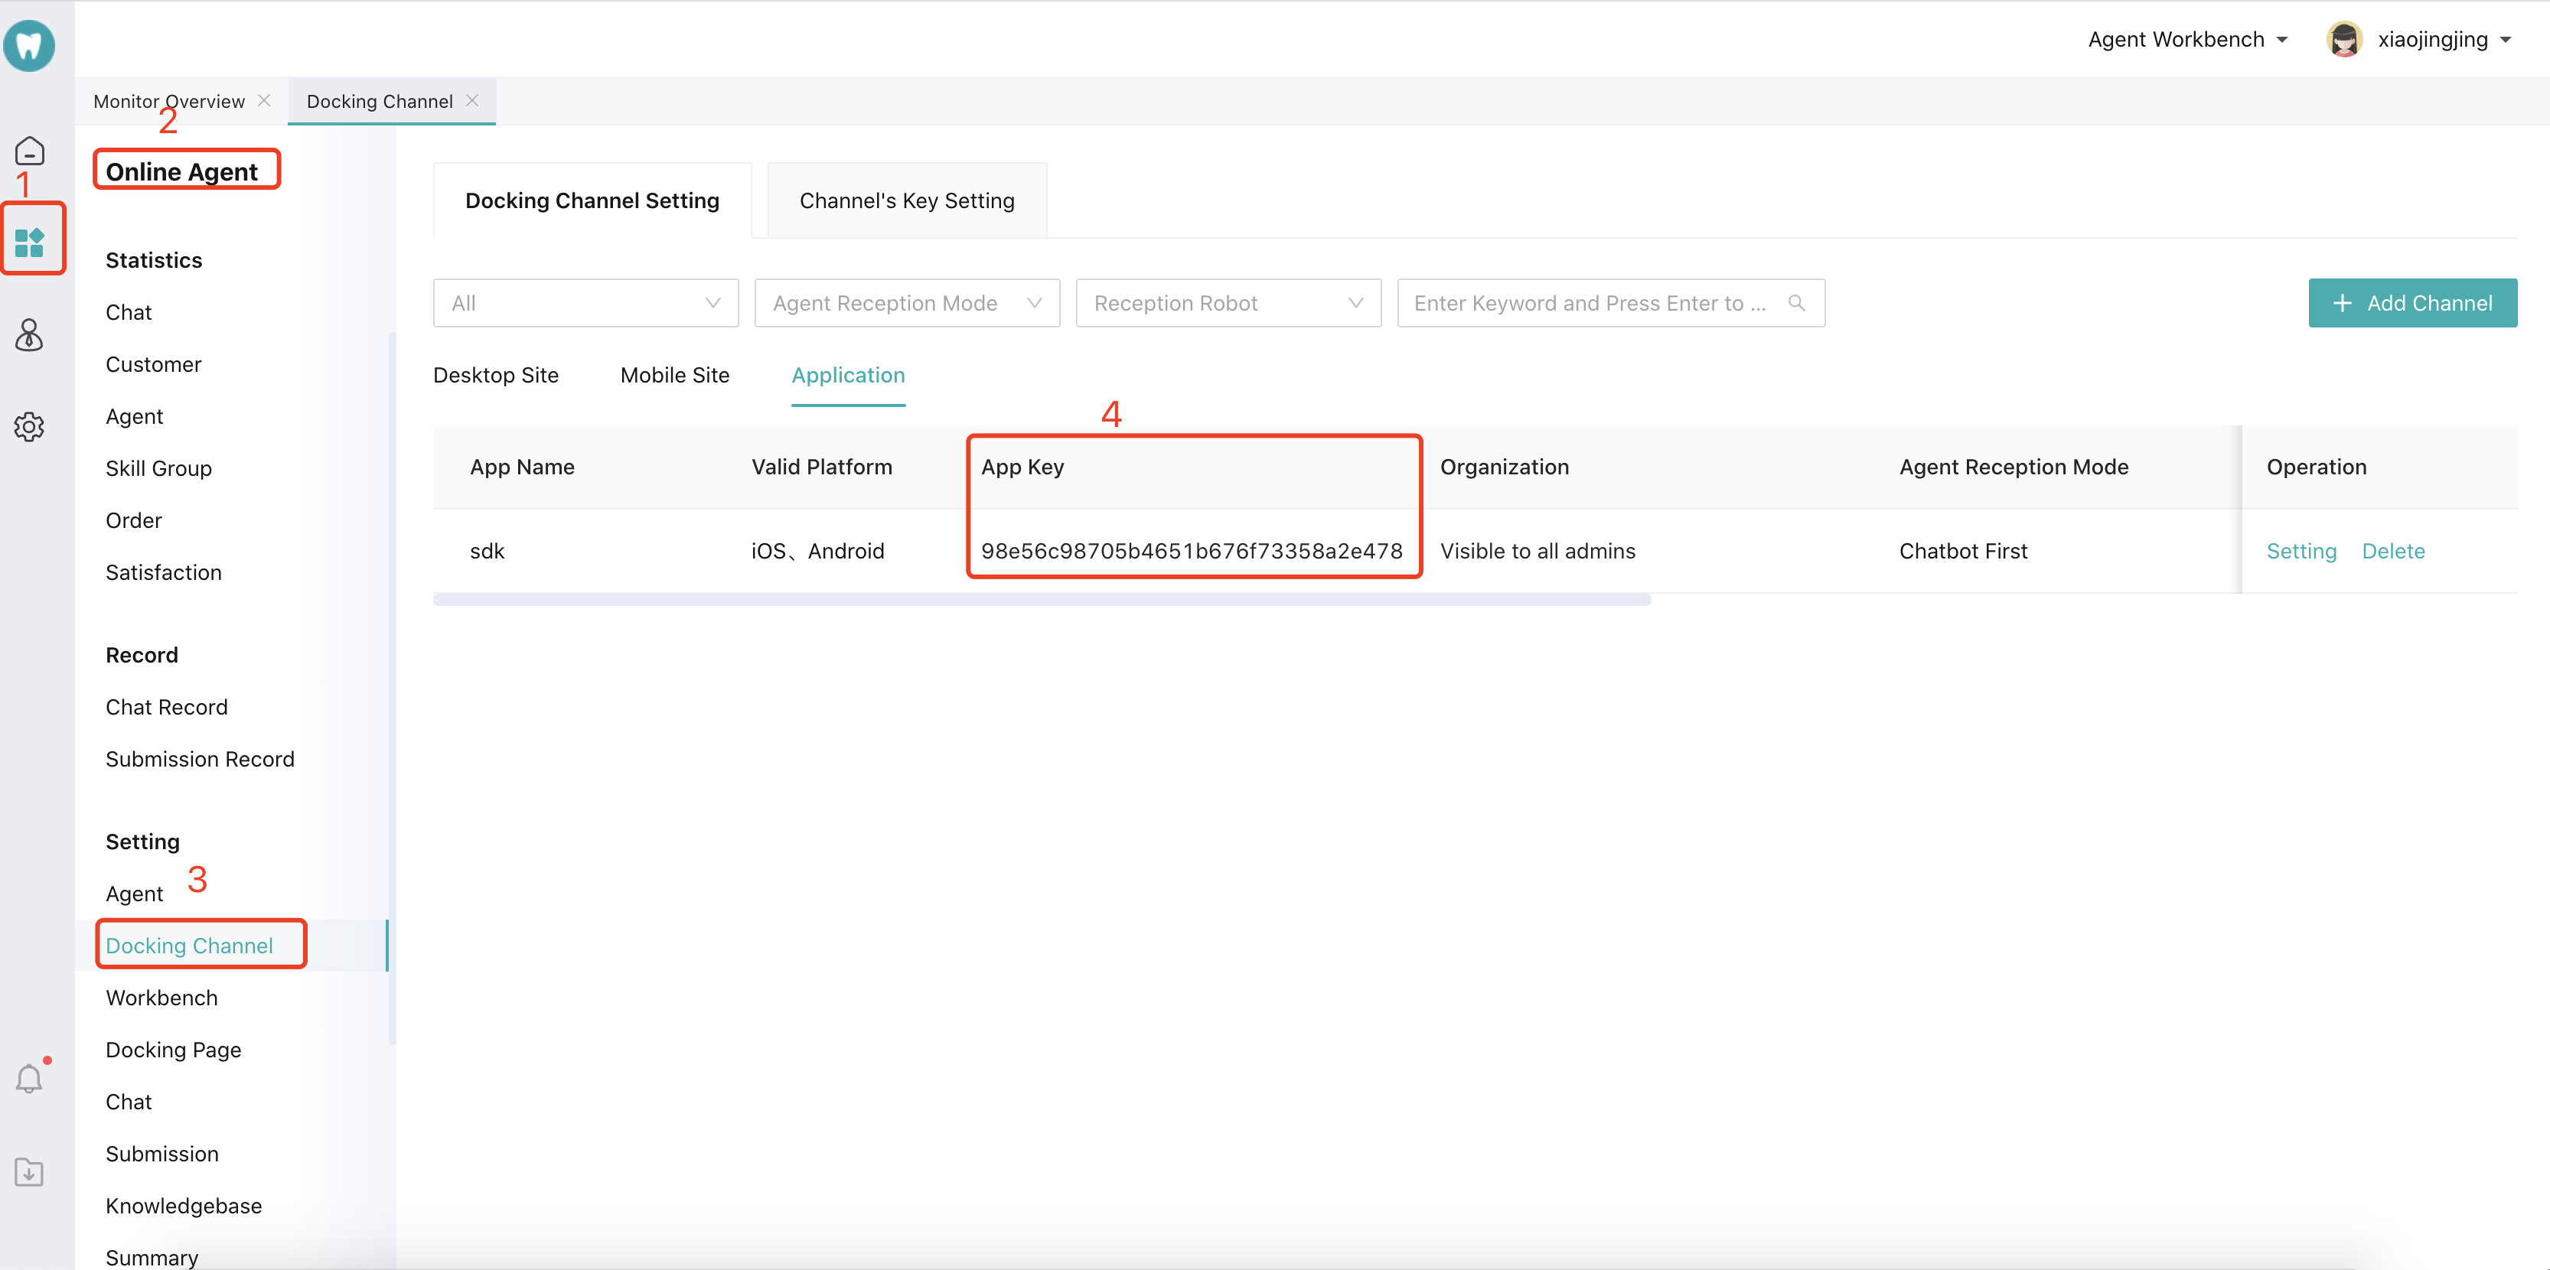Open Customer statistics

point(153,364)
